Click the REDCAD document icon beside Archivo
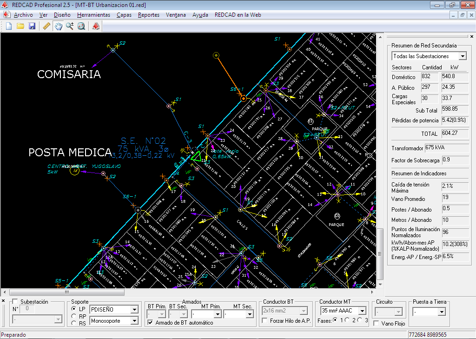 tap(7, 14)
